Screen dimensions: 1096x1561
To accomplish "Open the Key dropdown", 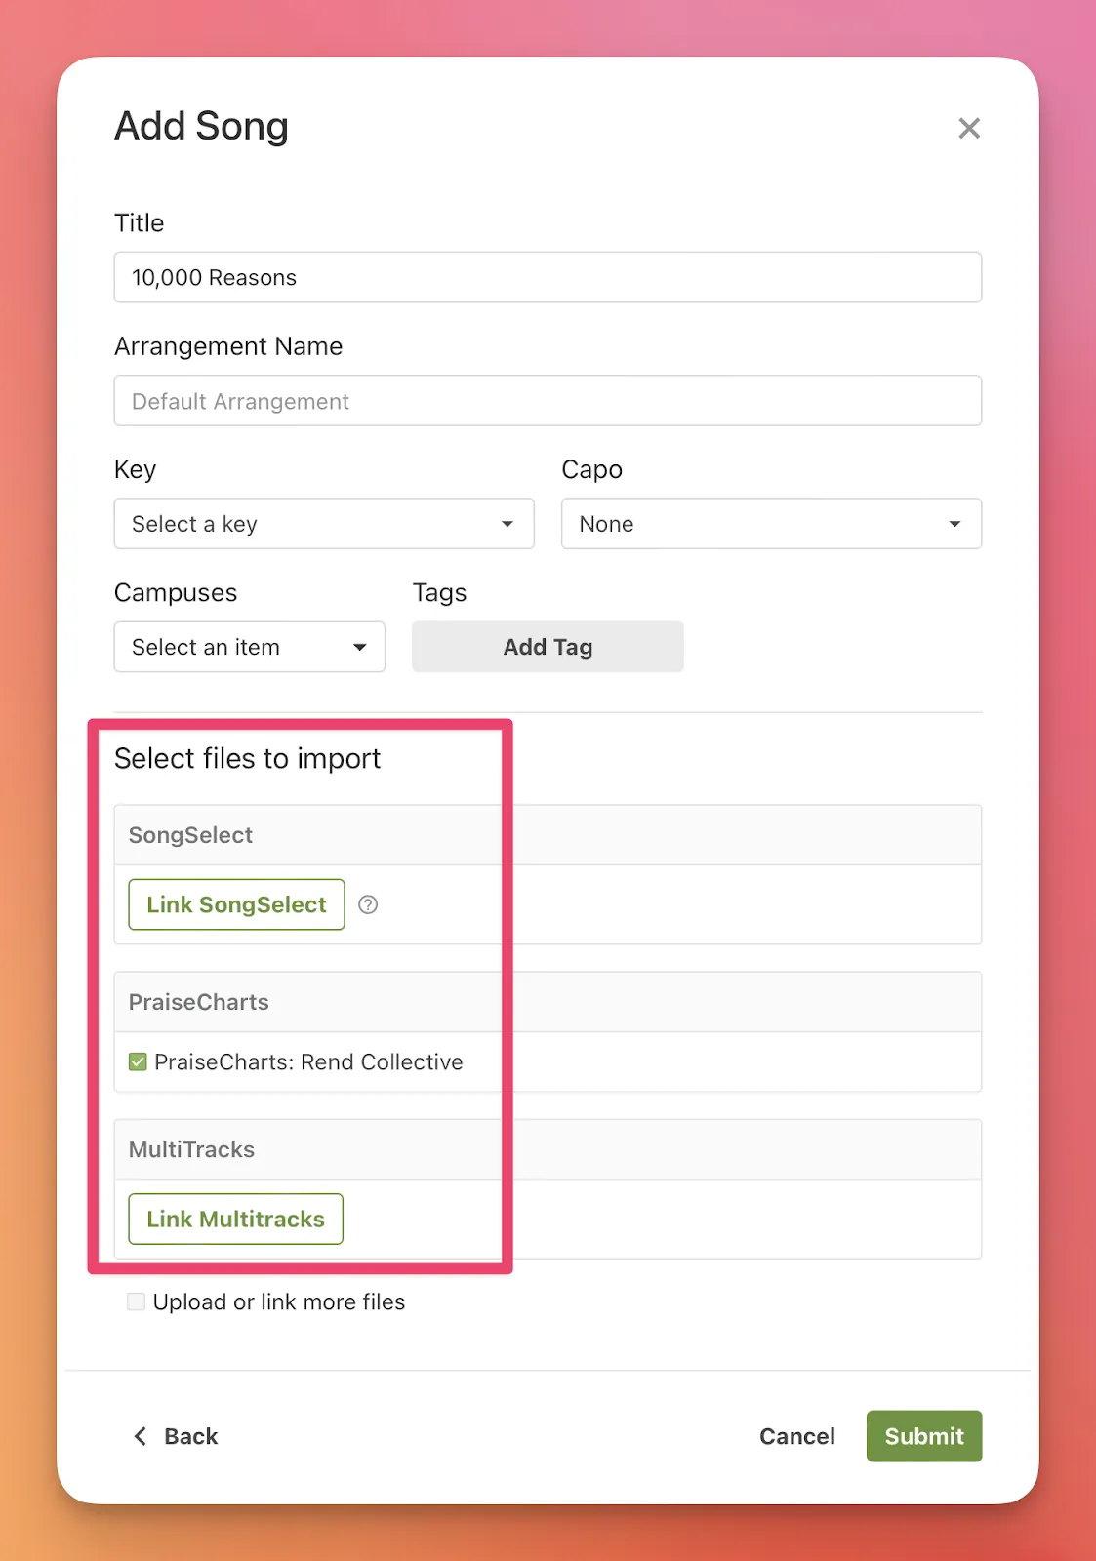I will point(323,524).
